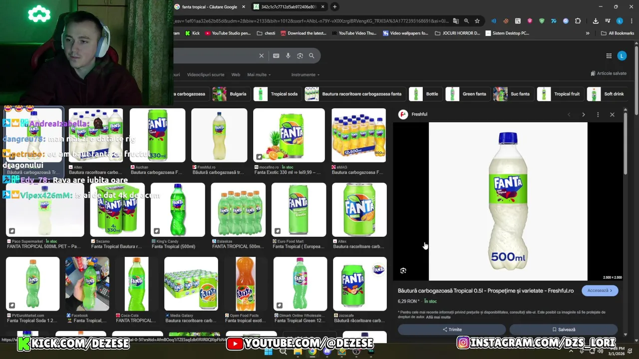
Task: Search inside the image with Lens button
Action: [403, 271]
